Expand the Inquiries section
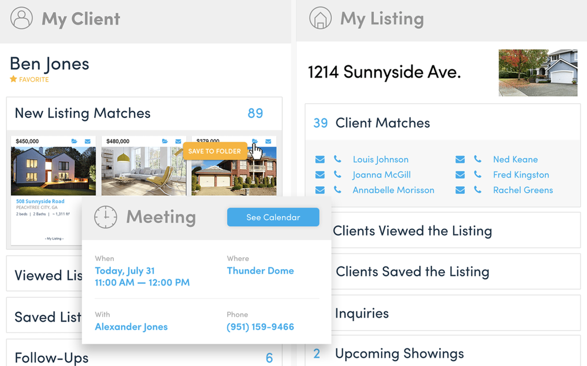Image resolution: width=587 pixels, height=366 pixels. [362, 313]
